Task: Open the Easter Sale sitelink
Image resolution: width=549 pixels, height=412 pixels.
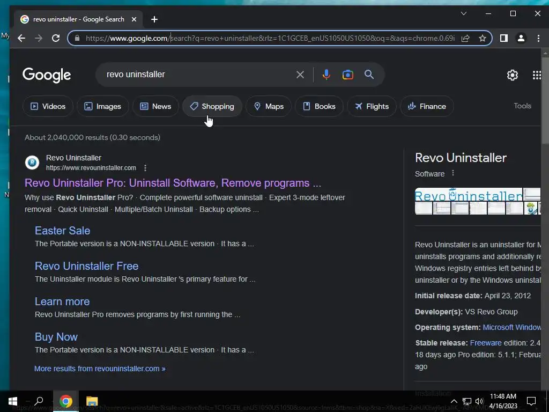Action: pos(62,231)
